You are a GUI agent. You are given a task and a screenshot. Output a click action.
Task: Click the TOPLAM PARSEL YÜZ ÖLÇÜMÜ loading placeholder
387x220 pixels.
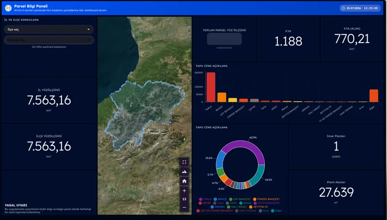tap(224, 39)
